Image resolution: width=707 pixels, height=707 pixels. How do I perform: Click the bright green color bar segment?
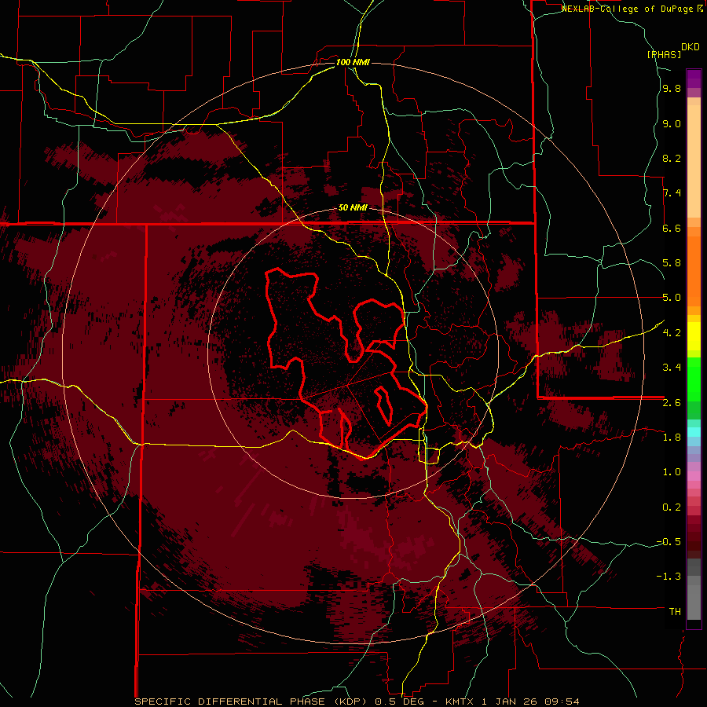click(x=694, y=379)
